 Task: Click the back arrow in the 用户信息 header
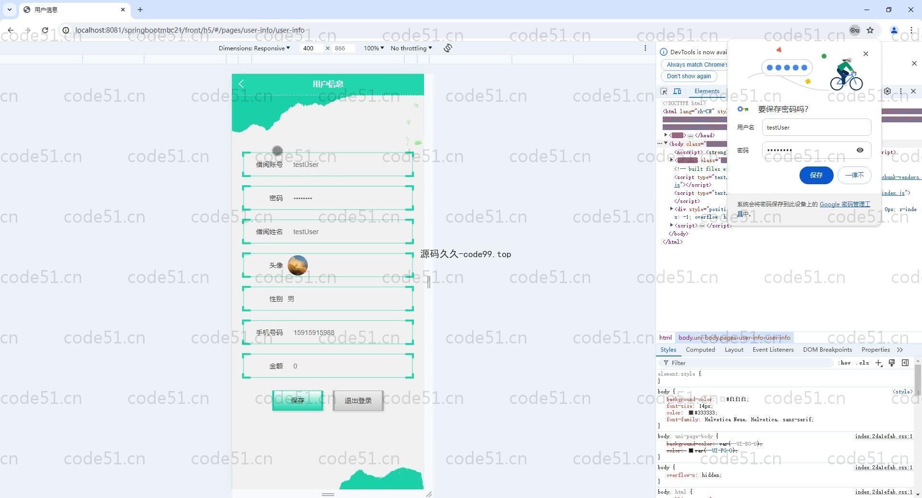click(x=241, y=84)
